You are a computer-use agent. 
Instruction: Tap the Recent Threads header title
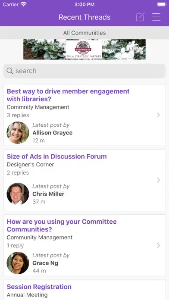point(84,17)
